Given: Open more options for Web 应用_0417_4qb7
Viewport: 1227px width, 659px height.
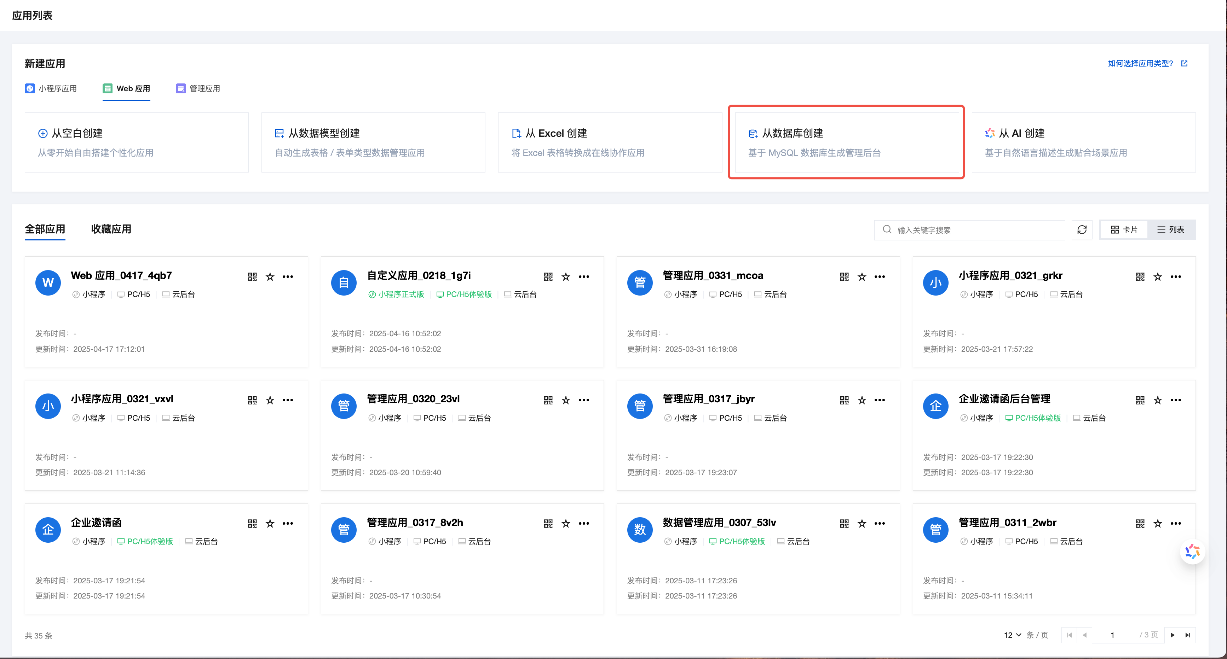Looking at the screenshot, I should click(x=288, y=276).
